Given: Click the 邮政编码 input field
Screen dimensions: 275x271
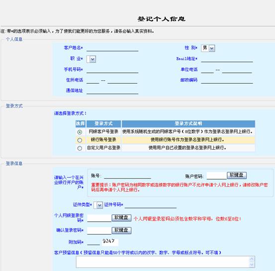Looking at the screenshot, I should click(x=227, y=81).
